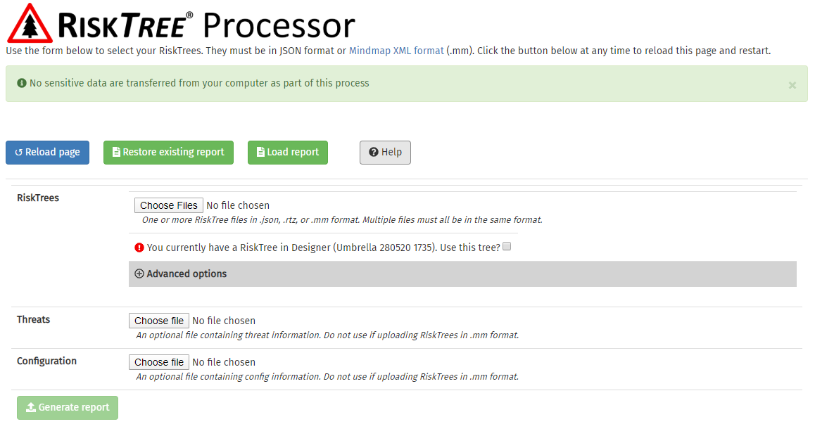Dismiss the green notification banner
This screenshot has width=815, height=424.
pyautogui.click(x=792, y=85)
